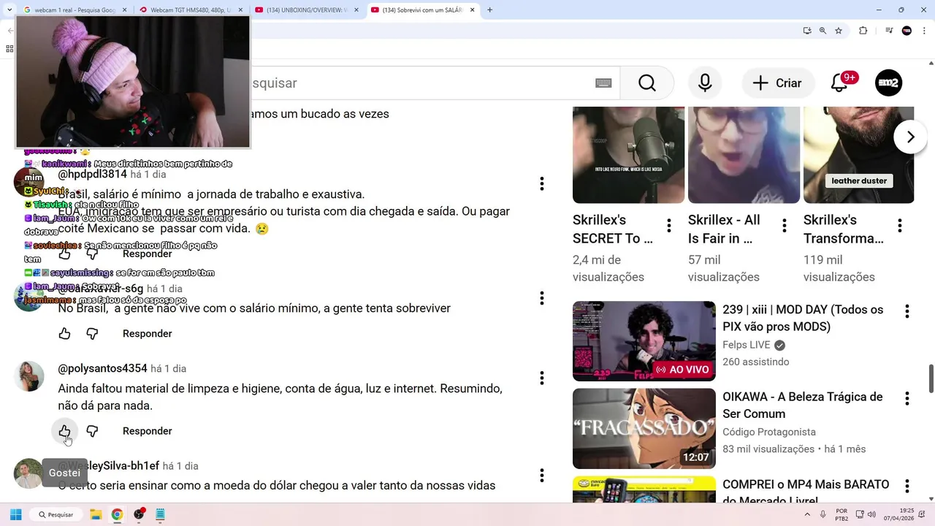Click Responder under @hpdpdl3814 comment
Image resolution: width=935 pixels, height=526 pixels.
pos(147,254)
